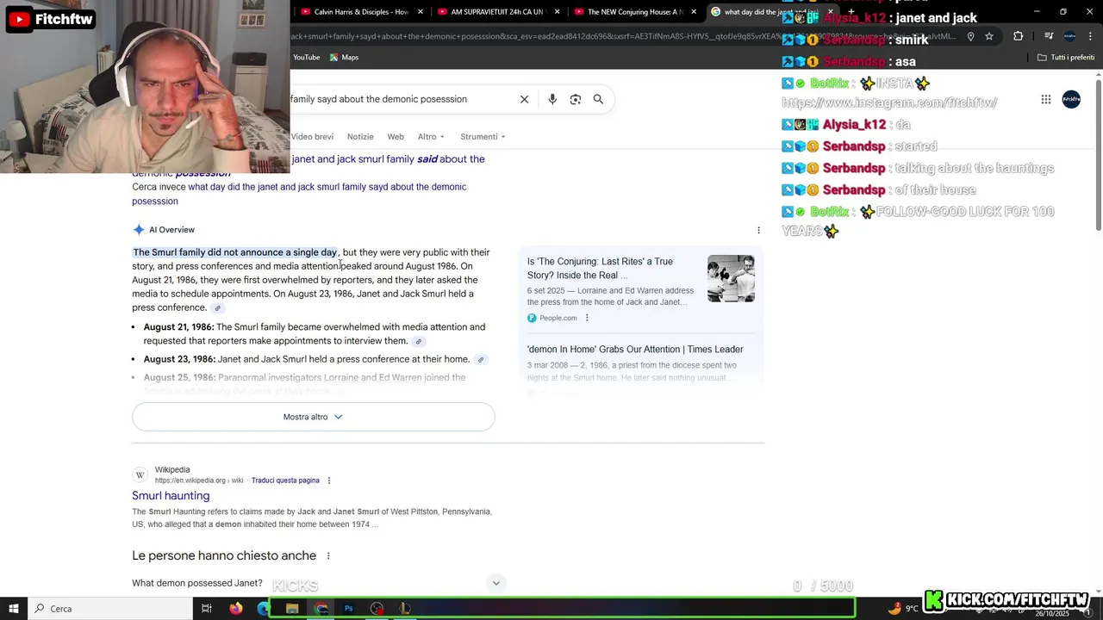Open 'Tutti i preferiti' bookmarks folder
The width and height of the screenshot is (1103, 620).
coord(1065,58)
